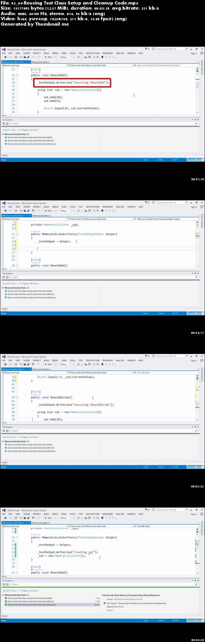
Task: Open ANALYZE menu in the 00:02:17 frame
Action: pyautogui.click(x=120, y=207)
